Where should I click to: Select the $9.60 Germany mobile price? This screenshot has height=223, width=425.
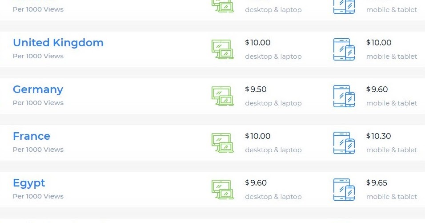point(377,89)
